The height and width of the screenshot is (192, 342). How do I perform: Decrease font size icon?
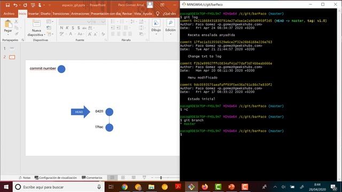click(x=96, y=34)
